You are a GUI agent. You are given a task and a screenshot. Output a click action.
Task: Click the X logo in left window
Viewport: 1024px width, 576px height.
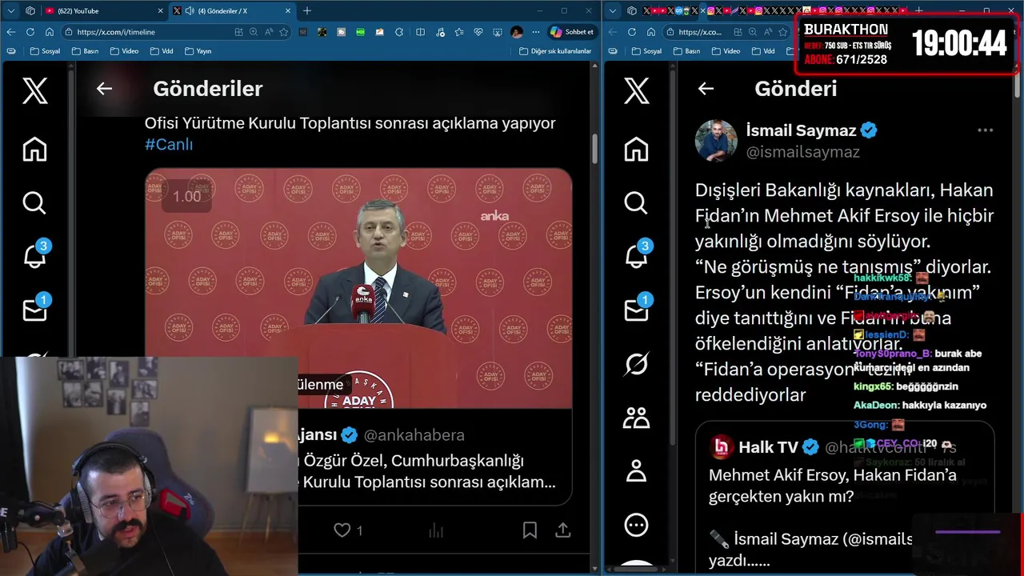34,91
